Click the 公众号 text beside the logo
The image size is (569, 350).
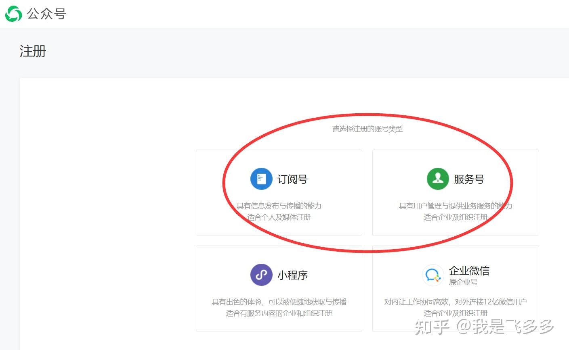pyautogui.click(x=46, y=14)
